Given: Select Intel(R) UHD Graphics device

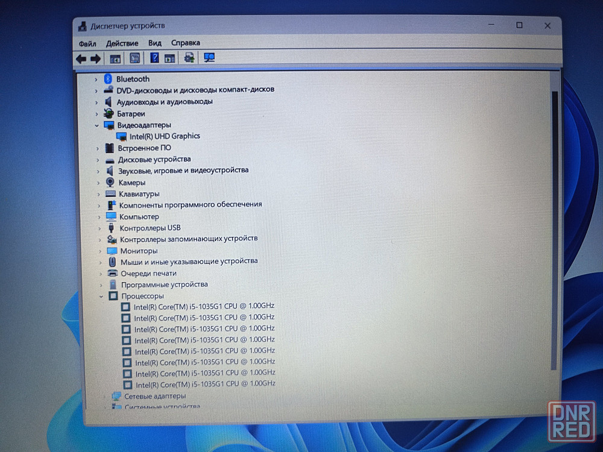Looking at the screenshot, I should (165, 136).
